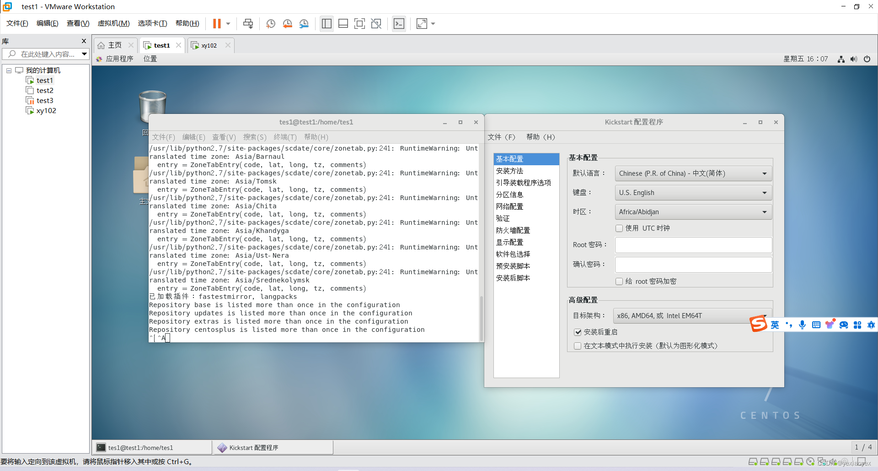Open the power options dropdown arrow
Image resolution: width=878 pixels, height=471 pixels.
click(x=228, y=23)
